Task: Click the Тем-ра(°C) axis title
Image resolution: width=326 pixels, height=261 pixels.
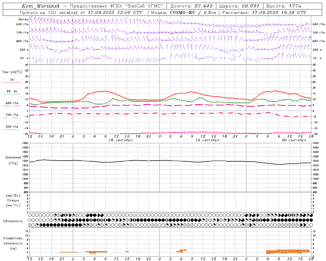Action: point(12,72)
